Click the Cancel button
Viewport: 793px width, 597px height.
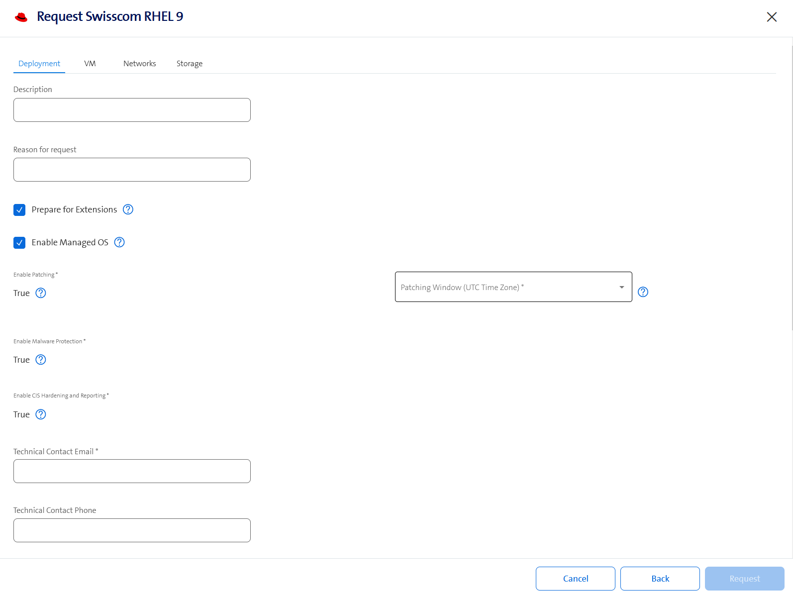click(x=576, y=579)
